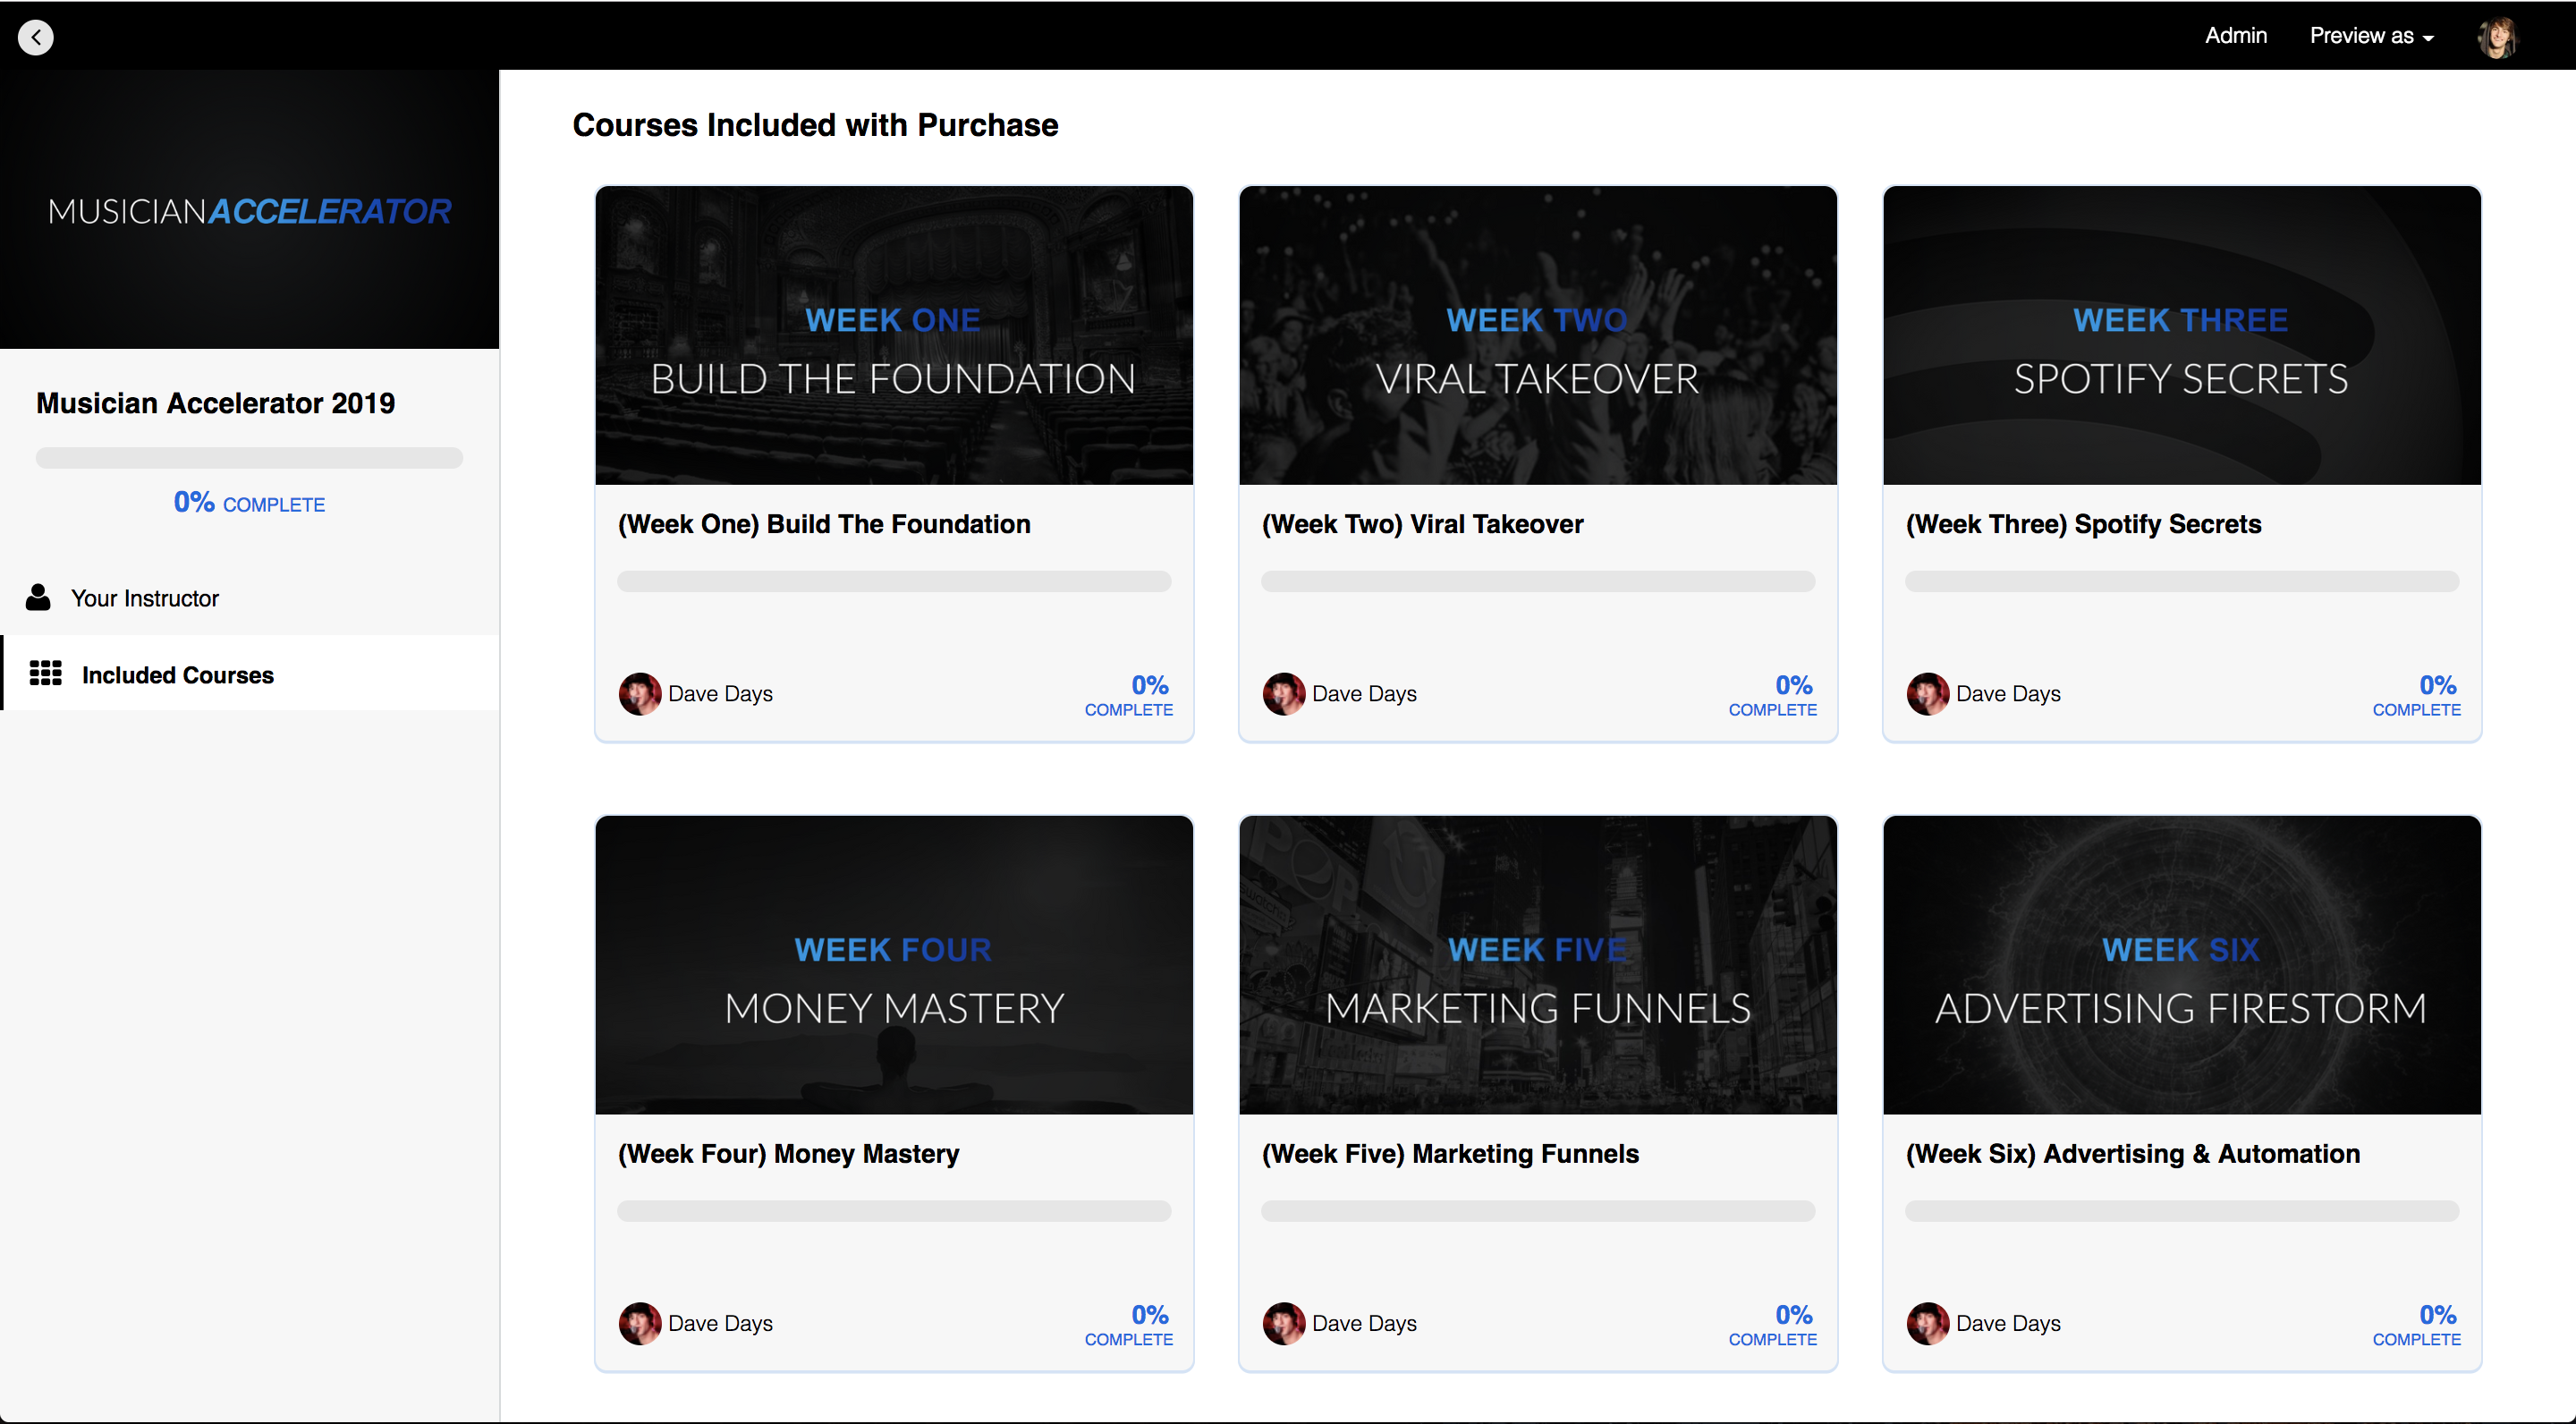Image resolution: width=2576 pixels, height=1424 pixels.
Task: Open Week Three Spotify Secrets thumbnail
Action: point(2182,335)
